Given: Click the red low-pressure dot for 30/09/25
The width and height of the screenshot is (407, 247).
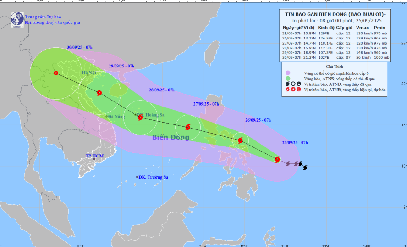Looking at the screenshot, I should tap(55, 73).
